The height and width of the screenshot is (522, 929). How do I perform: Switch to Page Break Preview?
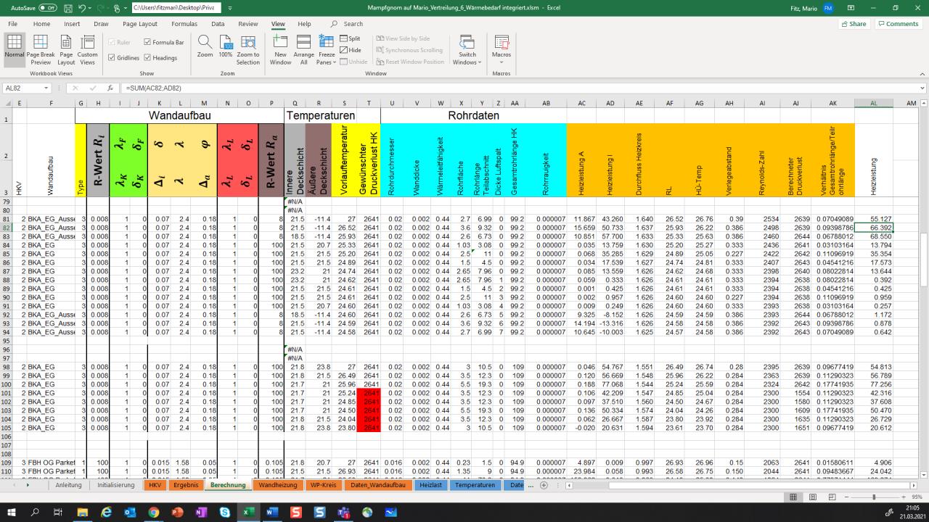pyautogui.click(x=41, y=49)
